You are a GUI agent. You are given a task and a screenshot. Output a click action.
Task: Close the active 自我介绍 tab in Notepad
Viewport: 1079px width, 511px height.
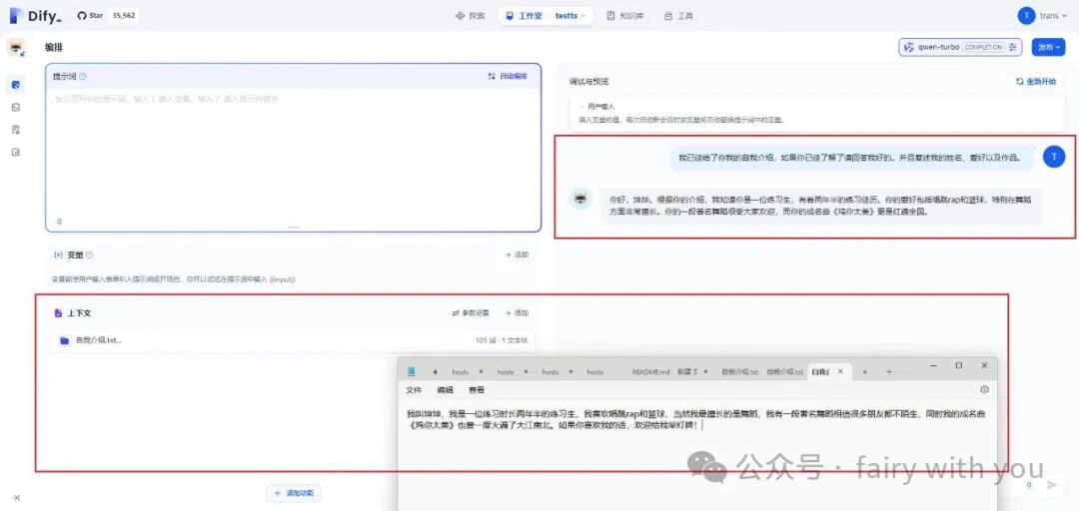(840, 371)
